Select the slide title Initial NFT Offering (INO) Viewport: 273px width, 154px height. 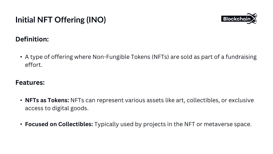(61, 20)
